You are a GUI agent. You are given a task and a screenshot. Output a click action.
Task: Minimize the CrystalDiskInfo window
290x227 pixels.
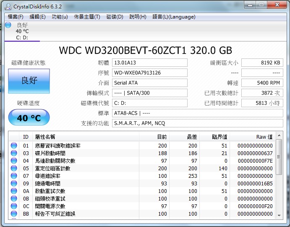[250, 5]
